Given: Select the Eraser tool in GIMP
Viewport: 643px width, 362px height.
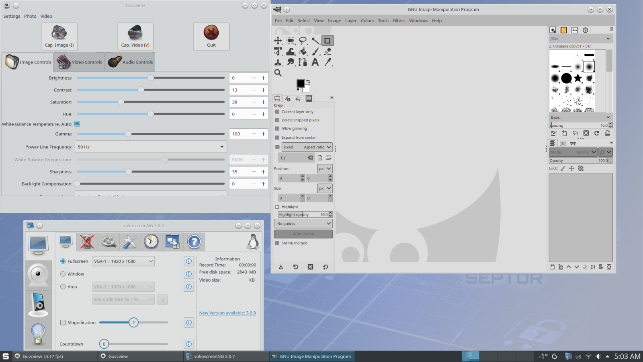Looking at the screenshot, I should pyautogui.click(x=328, y=51).
